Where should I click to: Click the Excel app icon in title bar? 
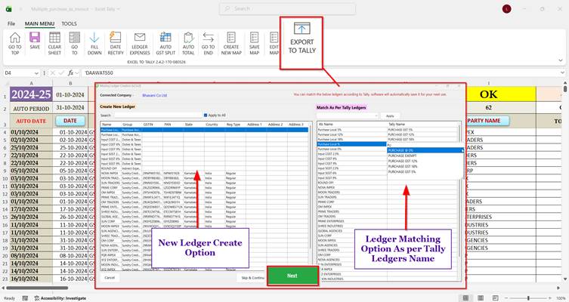coord(9,9)
